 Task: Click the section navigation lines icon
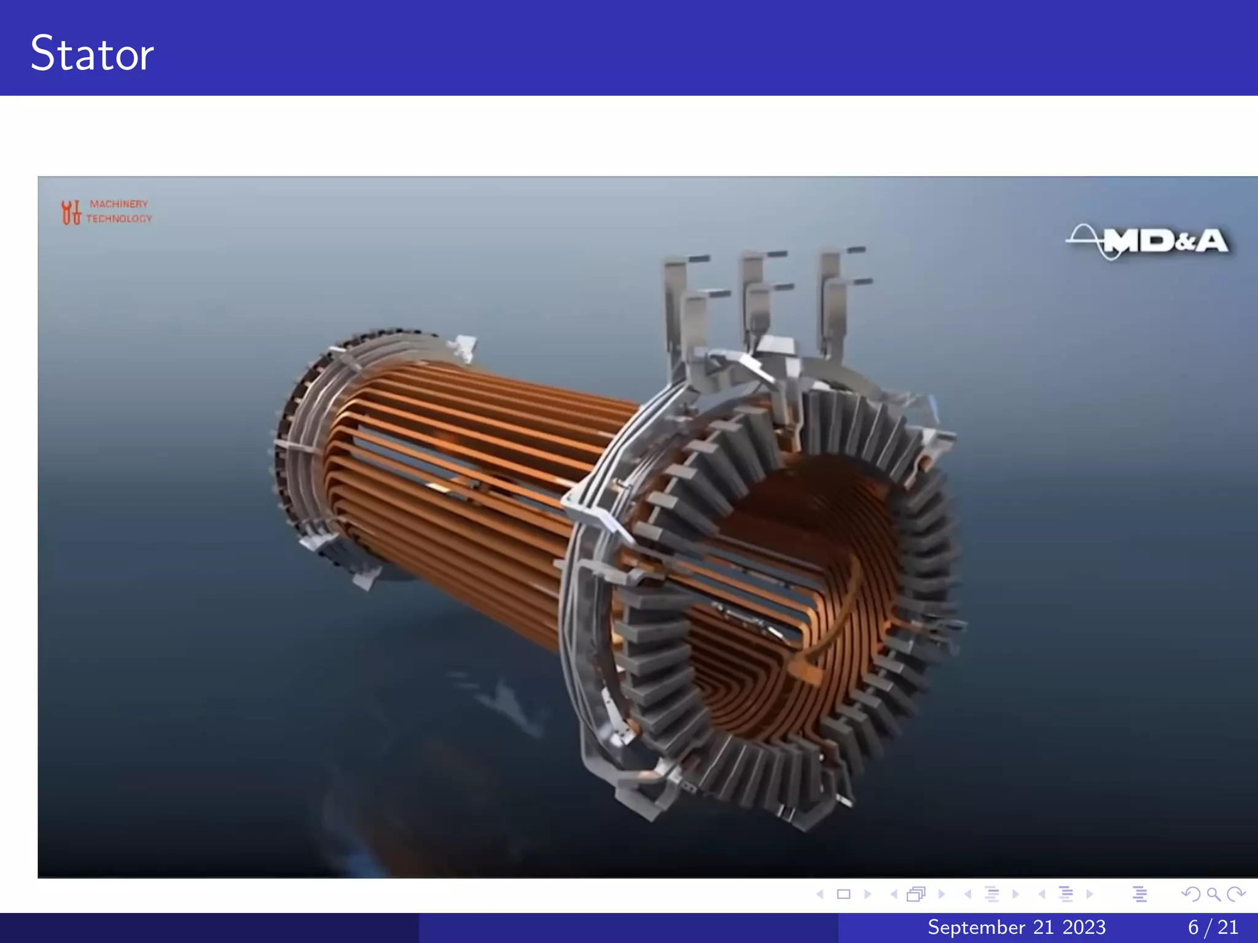click(1066, 894)
